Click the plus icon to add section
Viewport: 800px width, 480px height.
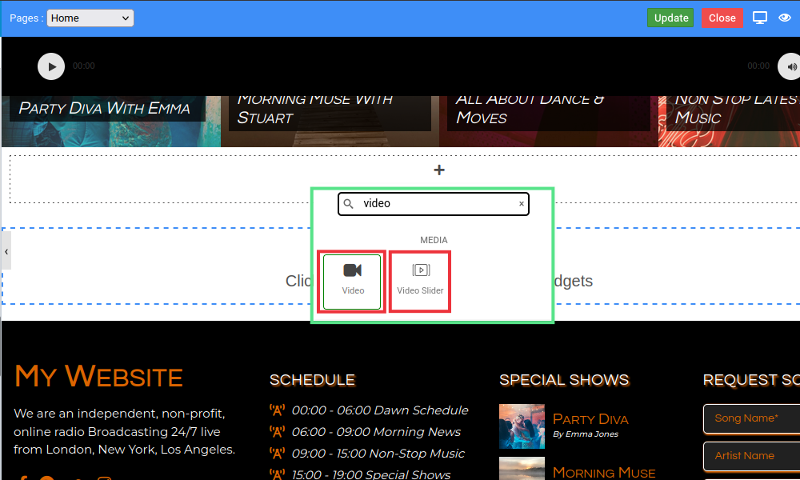(438, 170)
